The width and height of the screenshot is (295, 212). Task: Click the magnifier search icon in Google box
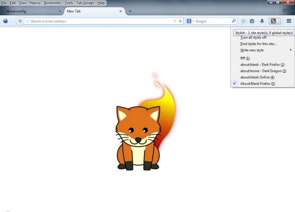click(x=234, y=21)
